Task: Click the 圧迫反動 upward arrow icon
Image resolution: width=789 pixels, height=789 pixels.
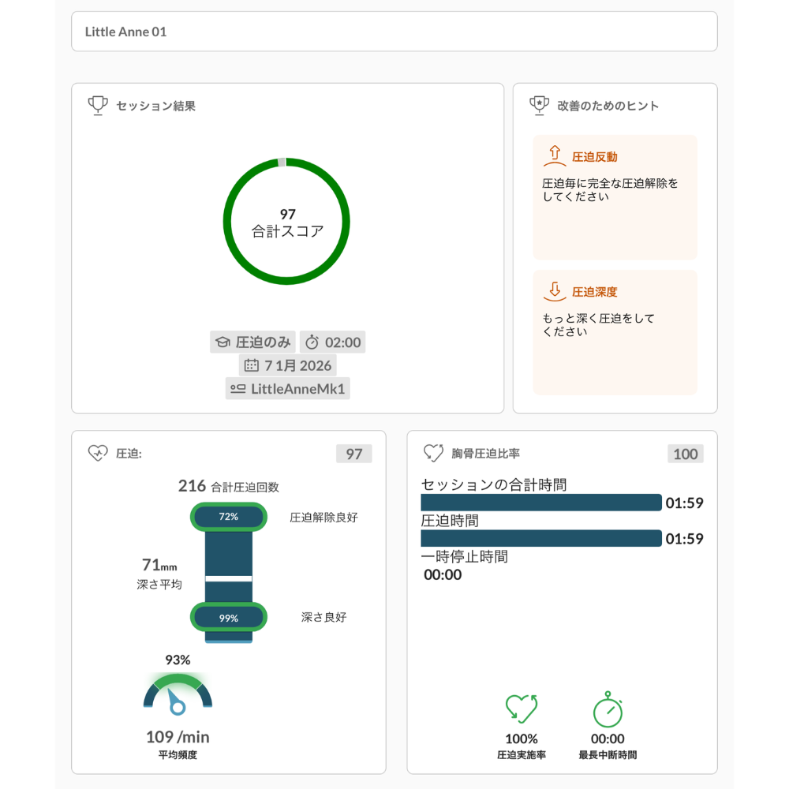Action: click(555, 155)
